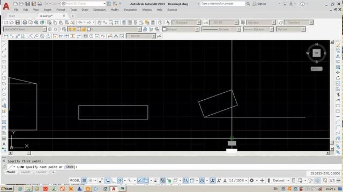The image size is (343, 192).
Task: Click the Diameter dimension icon
Action: [x=42, y=36]
